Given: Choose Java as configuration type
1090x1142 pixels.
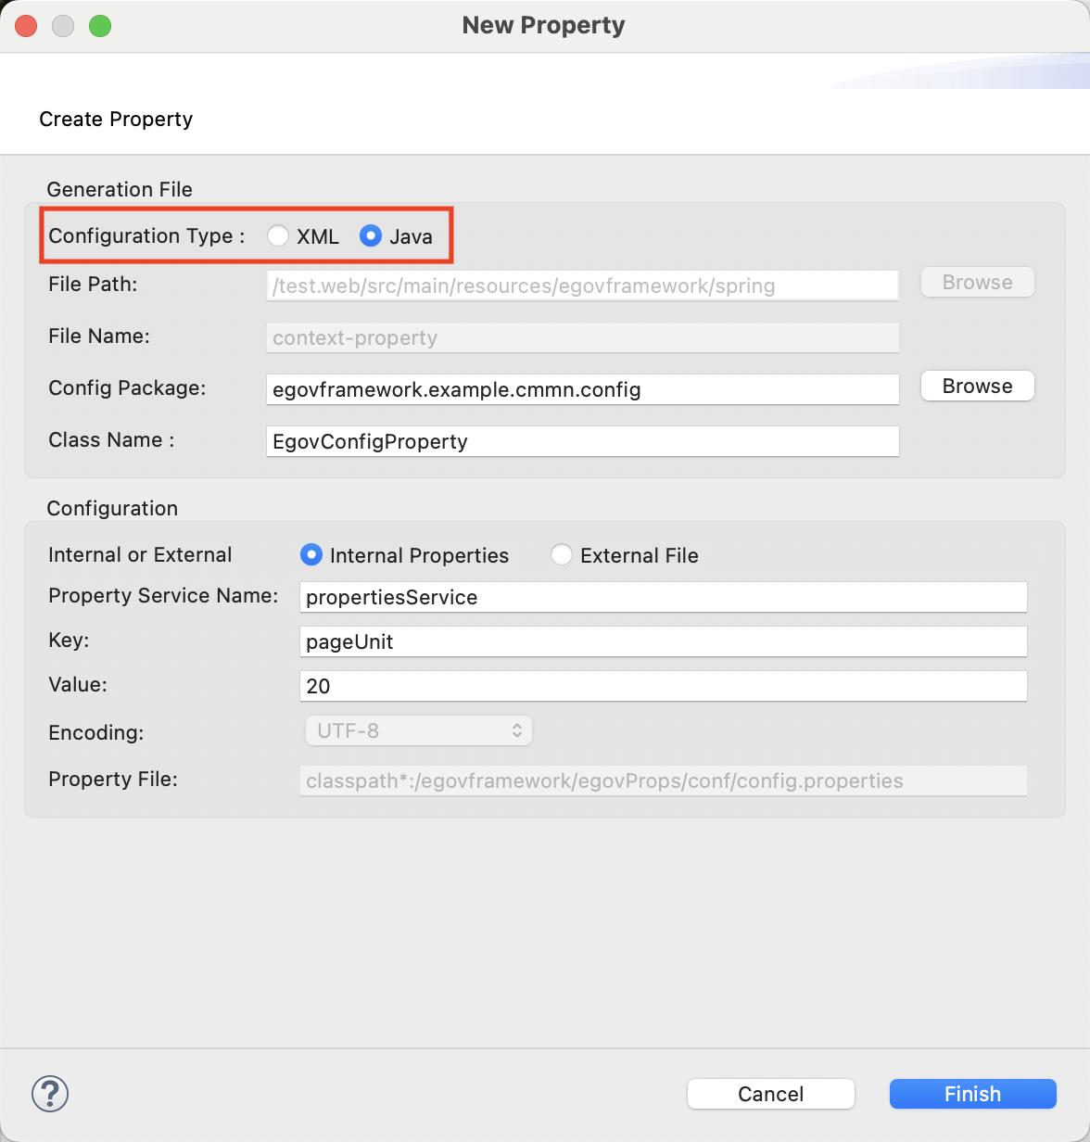Looking at the screenshot, I should tap(371, 236).
